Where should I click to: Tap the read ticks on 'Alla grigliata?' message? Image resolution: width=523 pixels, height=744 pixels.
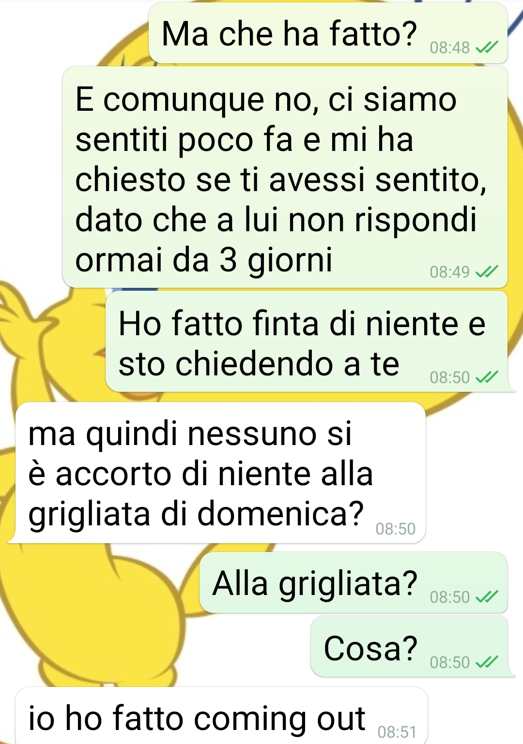click(487, 597)
